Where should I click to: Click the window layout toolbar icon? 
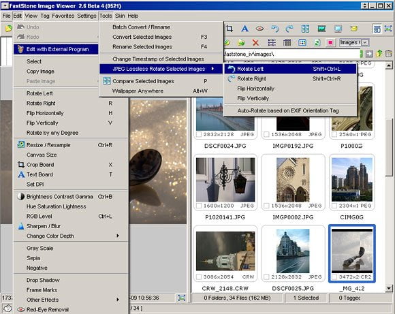(x=377, y=29)
